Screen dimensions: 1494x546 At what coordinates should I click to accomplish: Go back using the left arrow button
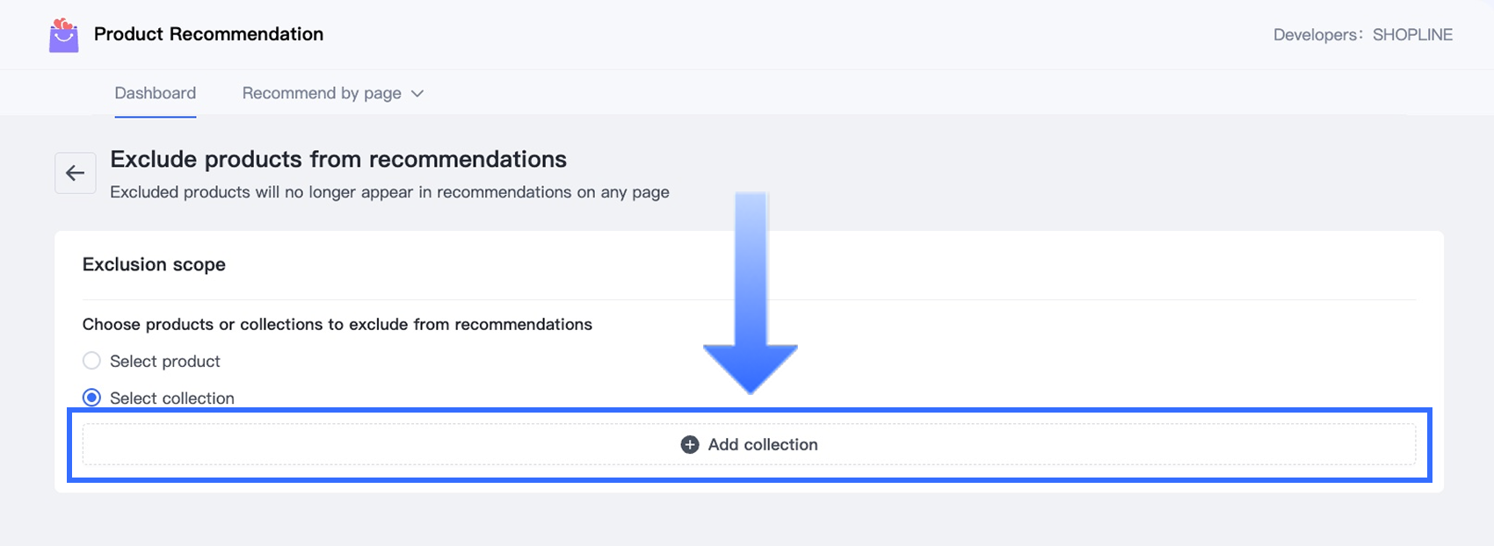[x=76, y=173]
